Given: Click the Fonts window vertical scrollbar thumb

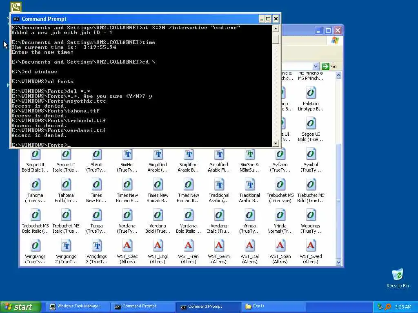Looking at the screenshot, I should (x=338, y=201).
